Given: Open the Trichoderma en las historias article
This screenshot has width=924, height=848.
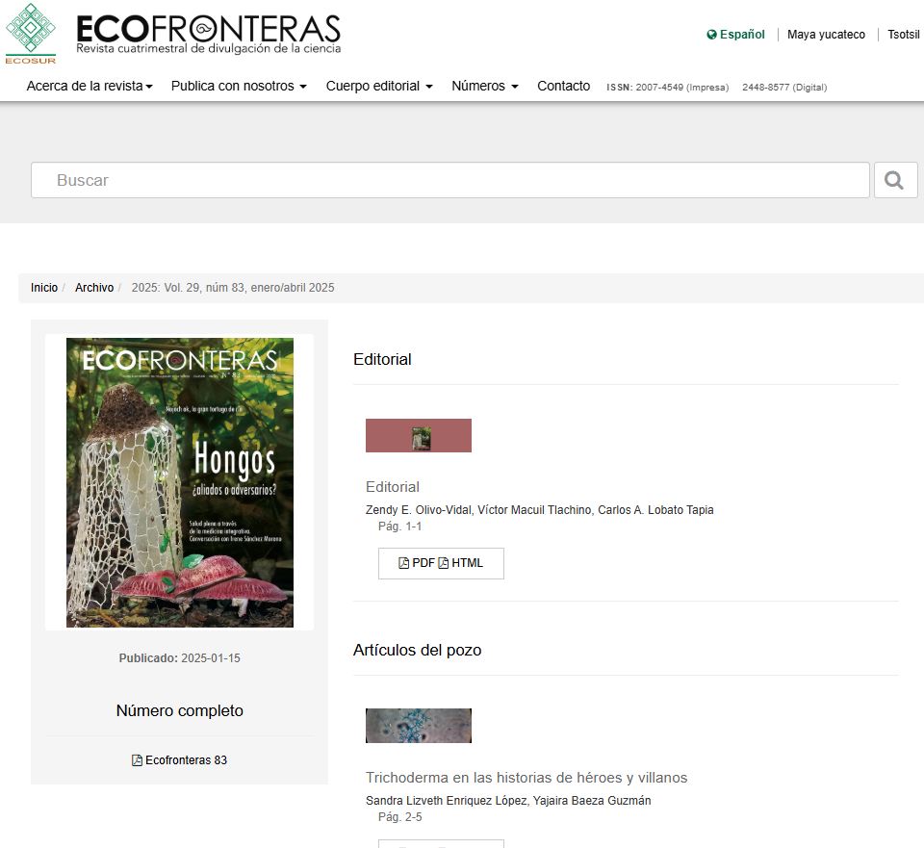Looking at the screenshot, I should (526, 778).
